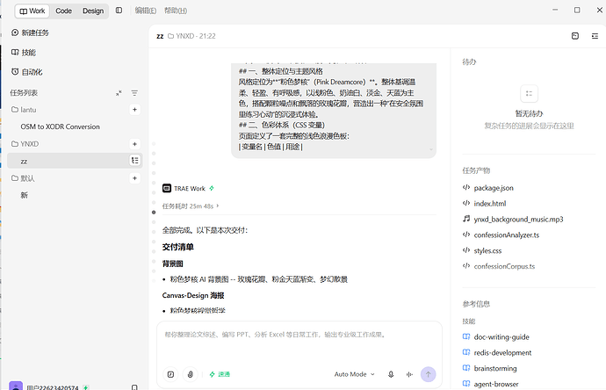The height and width of the screenshot is (390, 606).
Task: Expand the collapsed user message bubble
Action: pyautogui.click(x=431, y=149)
